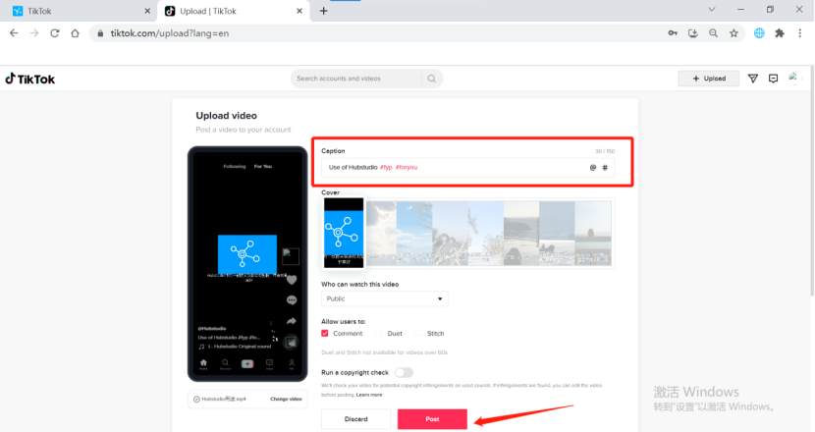Click the #fyp hashtag in caption

click(386, 167)
